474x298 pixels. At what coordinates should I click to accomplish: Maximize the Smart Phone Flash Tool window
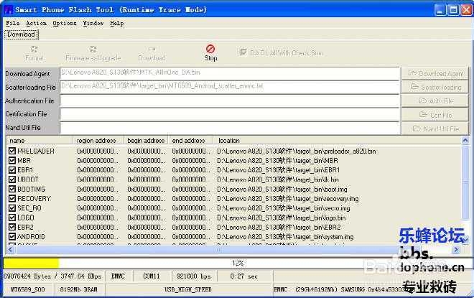[453, 10]
